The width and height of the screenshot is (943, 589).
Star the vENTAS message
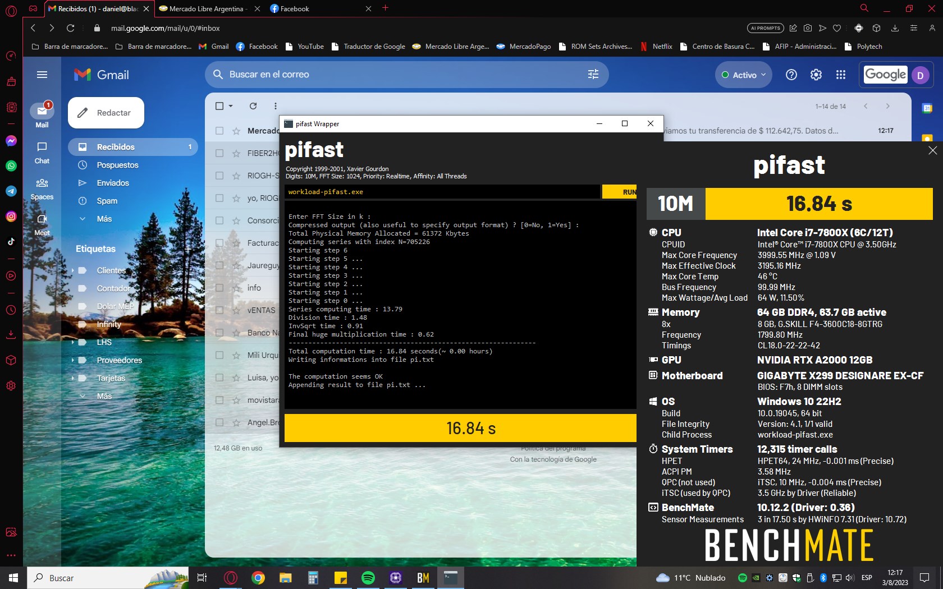(236, 310)
